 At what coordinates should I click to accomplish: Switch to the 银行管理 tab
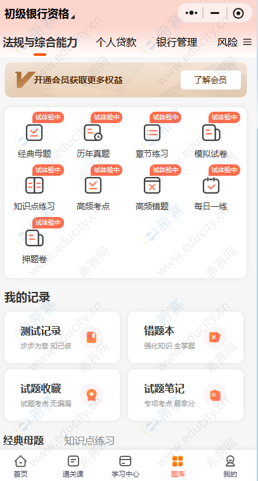(176, 42)
